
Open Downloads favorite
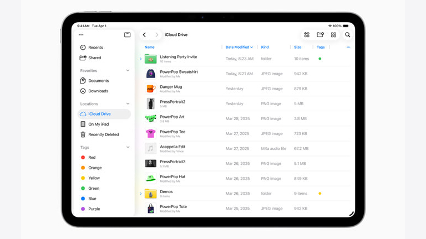[x=104, y=91]
